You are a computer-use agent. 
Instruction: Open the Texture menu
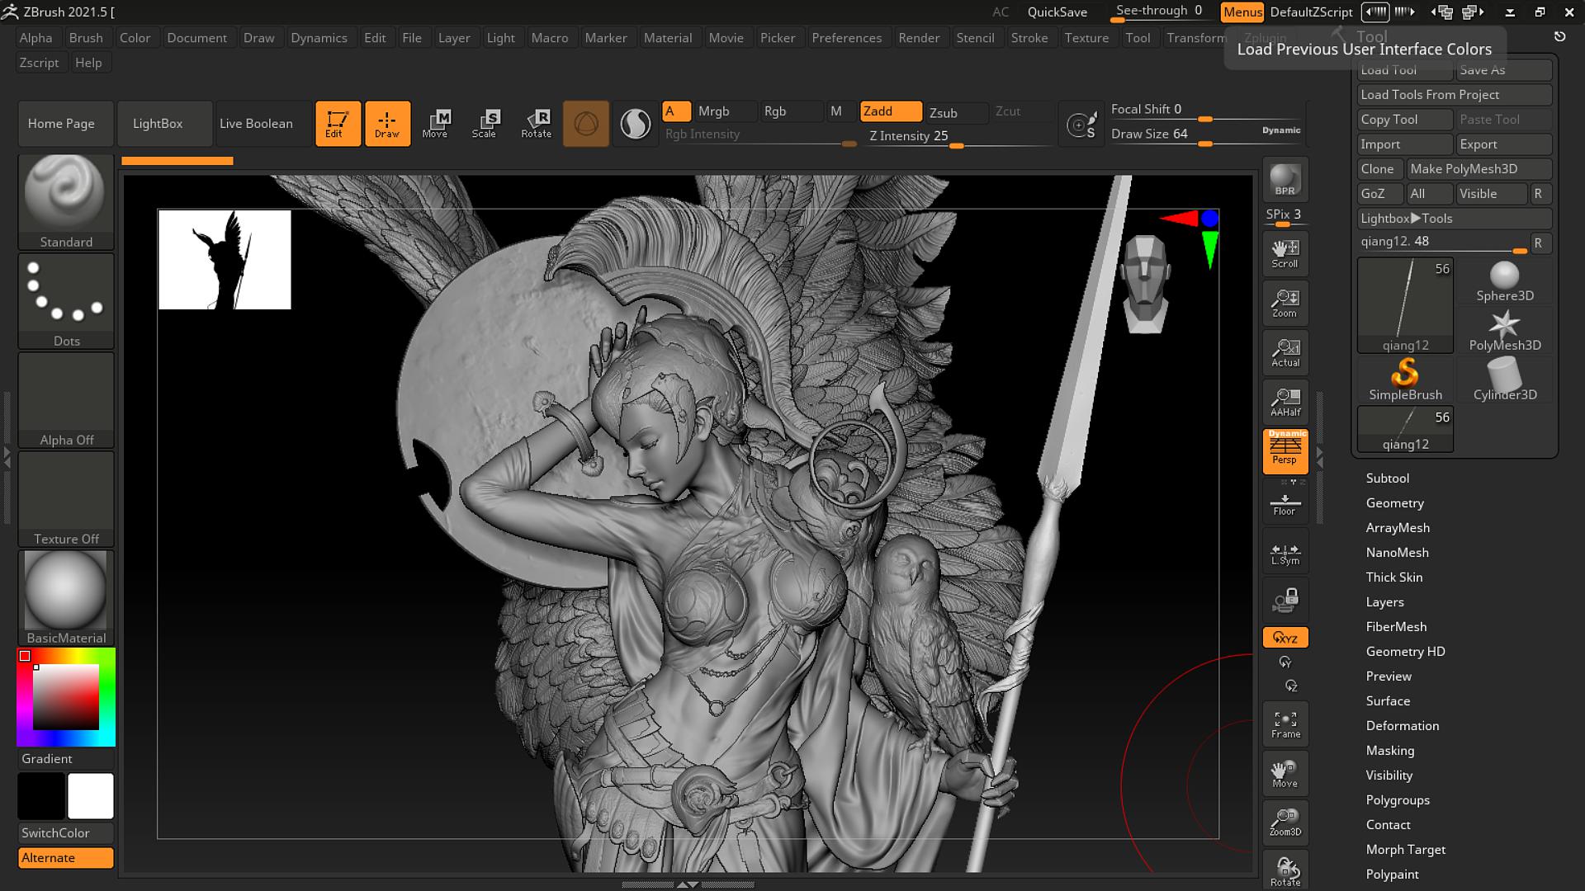click(1086, 38)
